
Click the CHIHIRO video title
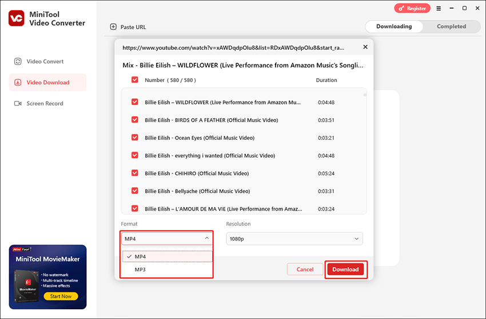pos(197,173)
